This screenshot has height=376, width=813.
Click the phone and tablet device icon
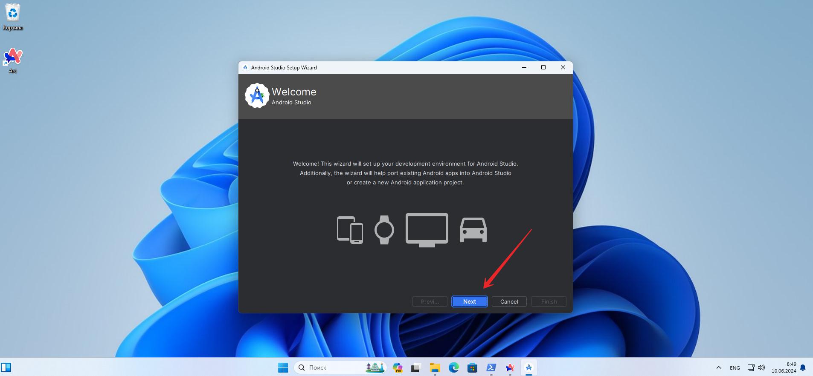[350, 230]
